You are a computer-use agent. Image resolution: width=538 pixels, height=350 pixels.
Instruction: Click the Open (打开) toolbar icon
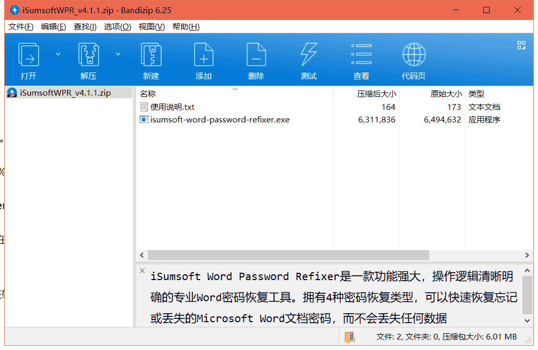[x=28, y=55]
